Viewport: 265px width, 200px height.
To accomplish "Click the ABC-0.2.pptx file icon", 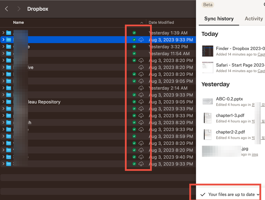I will (208, 101).
